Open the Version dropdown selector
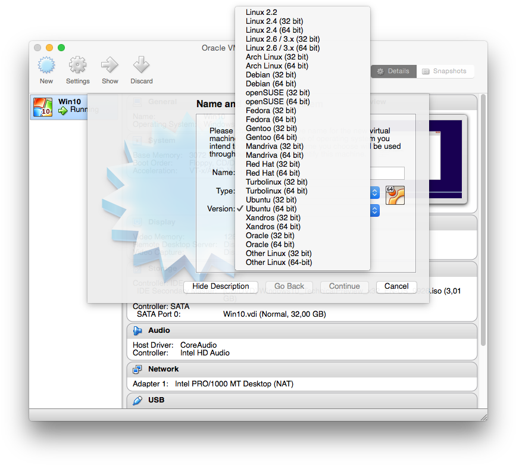Image resolution: width=516 pixels, height=465 pixels. tap(374, 210)
